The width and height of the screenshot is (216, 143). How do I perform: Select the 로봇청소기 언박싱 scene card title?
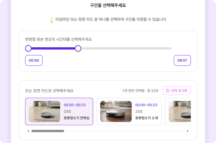coord(77,118)
